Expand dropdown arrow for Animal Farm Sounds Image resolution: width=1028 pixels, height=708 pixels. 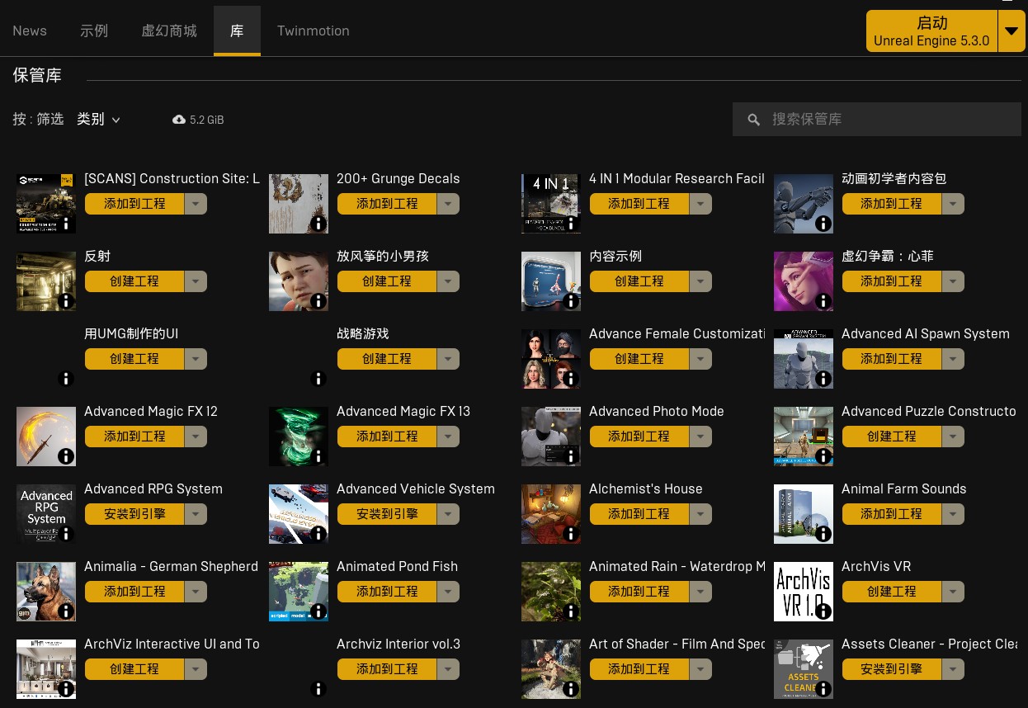coord(953,514)
